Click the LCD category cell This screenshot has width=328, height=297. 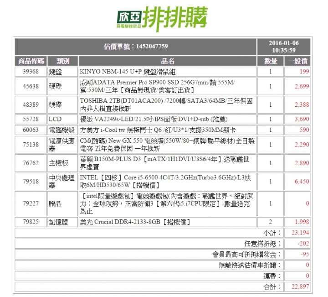pos(63,119)
